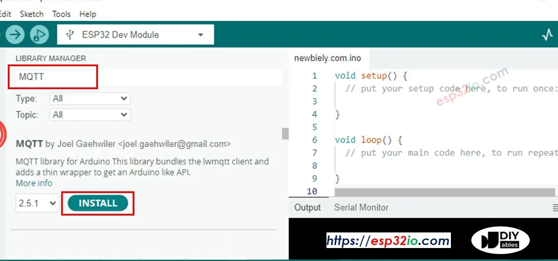Click the void setup() code line
558x261 pixels.
[371, 76]
